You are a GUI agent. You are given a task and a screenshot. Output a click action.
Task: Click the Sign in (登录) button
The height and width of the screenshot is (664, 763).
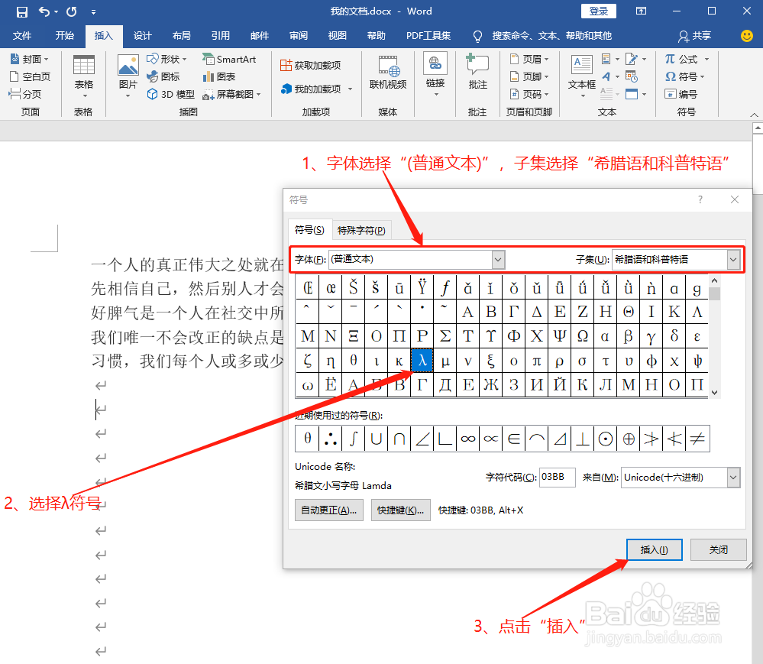599,11
